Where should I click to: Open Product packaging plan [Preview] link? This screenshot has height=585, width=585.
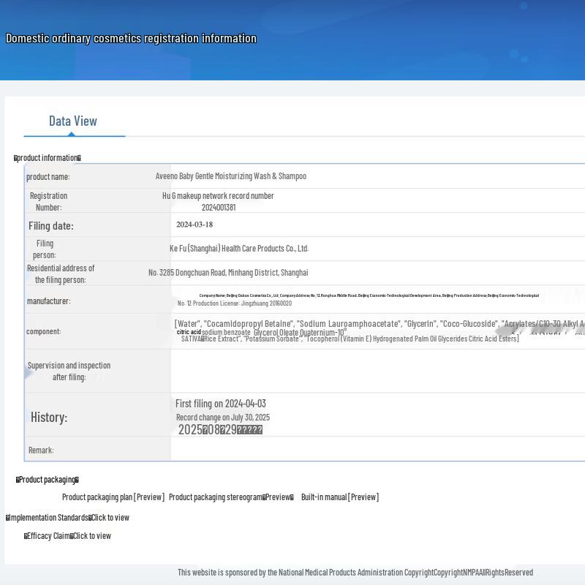(x=113, y=497)
